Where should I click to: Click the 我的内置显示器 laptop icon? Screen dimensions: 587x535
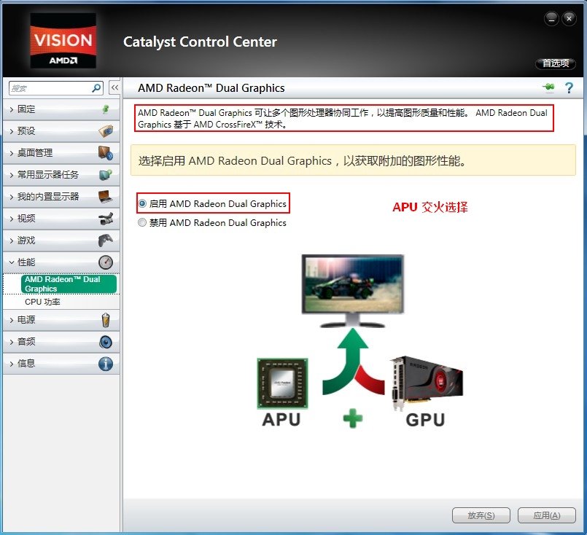click(105, 196)
